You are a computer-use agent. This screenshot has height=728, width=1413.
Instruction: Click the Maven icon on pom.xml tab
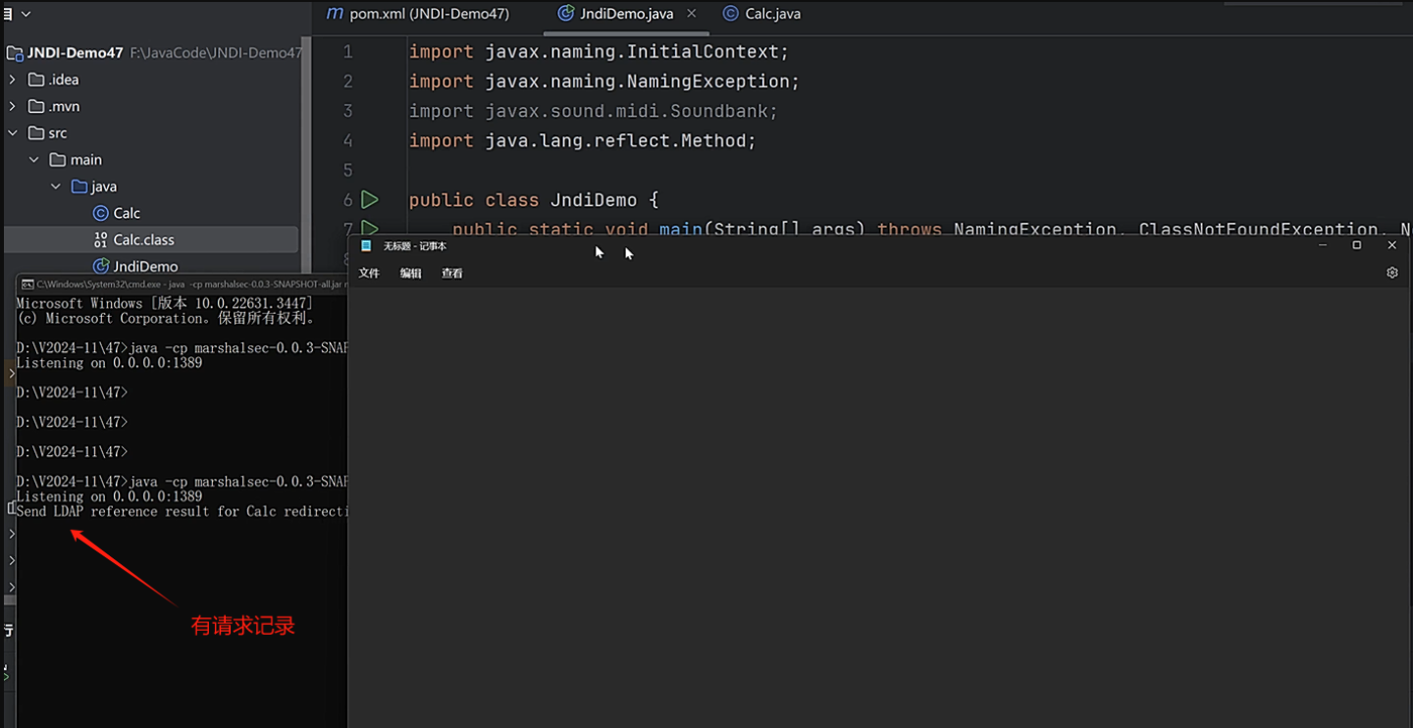click(335, 14)
